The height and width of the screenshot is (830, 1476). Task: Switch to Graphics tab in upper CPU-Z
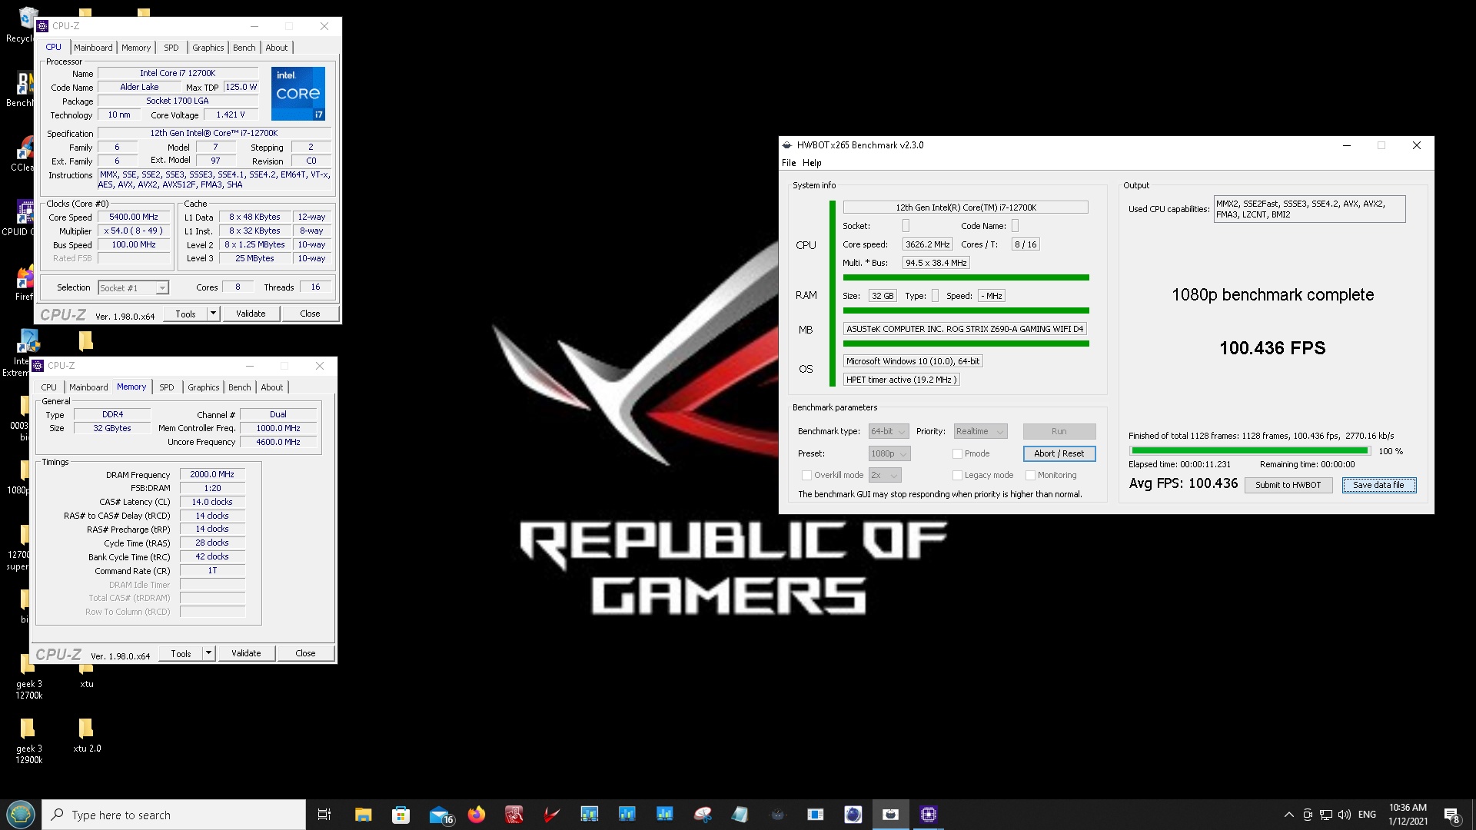tap(208, 48)
